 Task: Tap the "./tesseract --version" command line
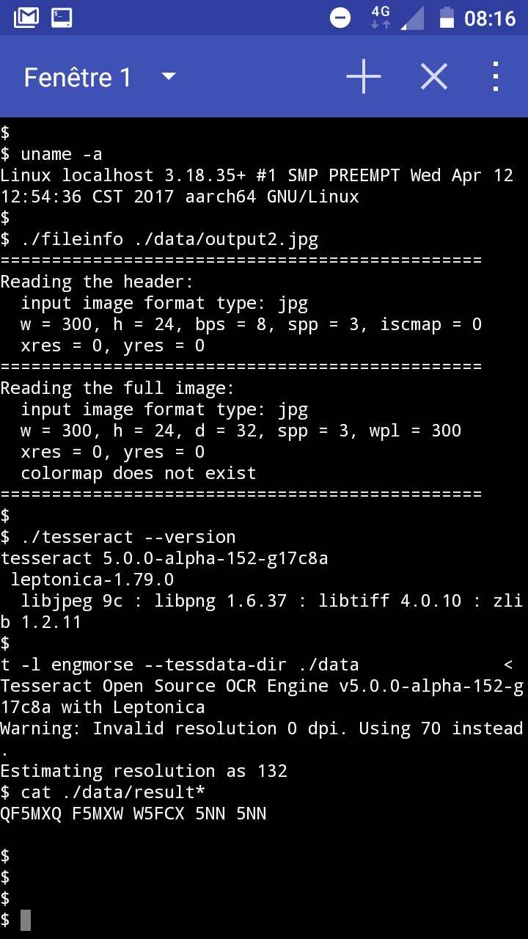(128, 537)
